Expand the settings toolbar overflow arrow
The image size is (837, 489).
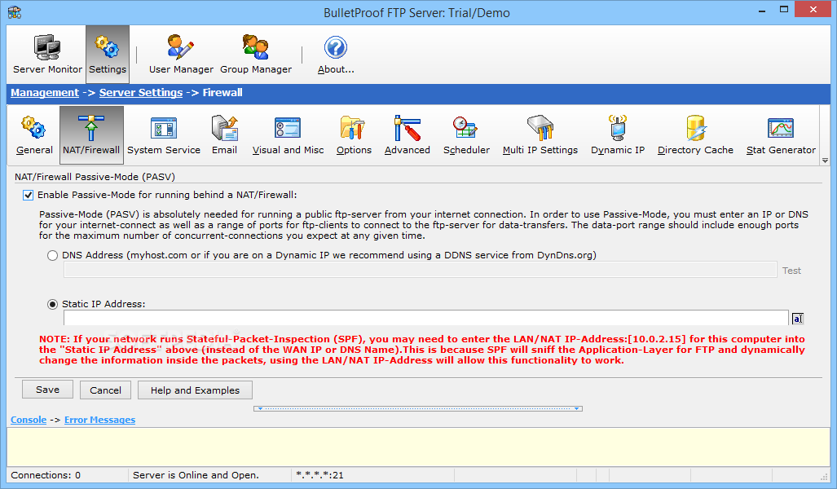(x=825, y=161)
